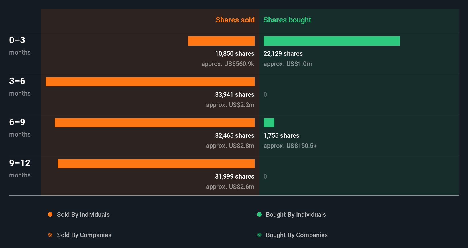This screenshot has width=468, height=248.
Task: Select the Bought By Companies legend label
Action: [297, 235]
